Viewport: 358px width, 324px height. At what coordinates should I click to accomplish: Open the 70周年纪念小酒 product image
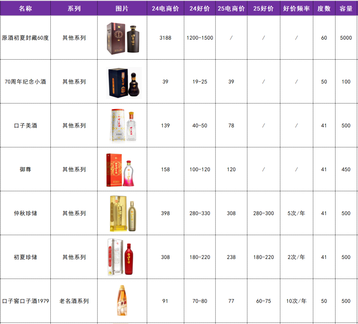[x=124, y=83]
